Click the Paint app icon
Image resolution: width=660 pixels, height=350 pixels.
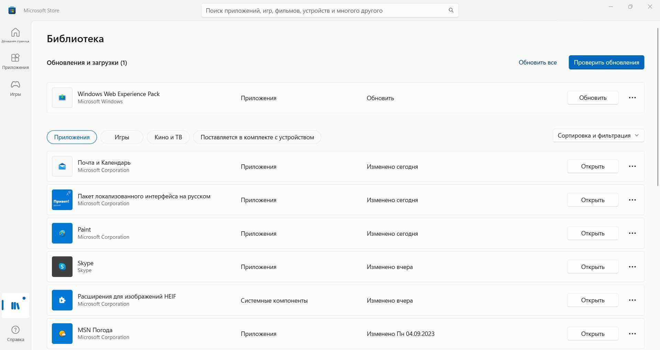pyautogui.click(x=62, y=233)
